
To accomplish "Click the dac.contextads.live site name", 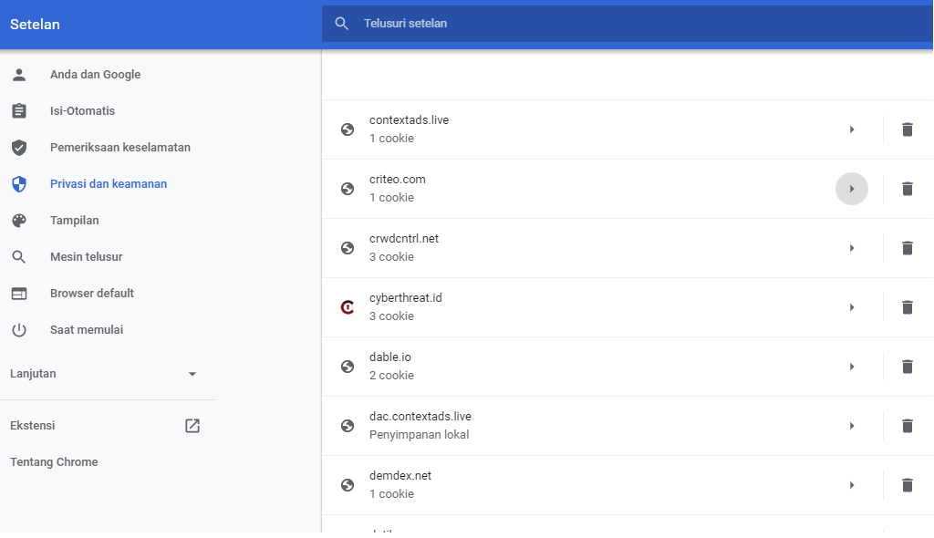I will pos(420,417).
